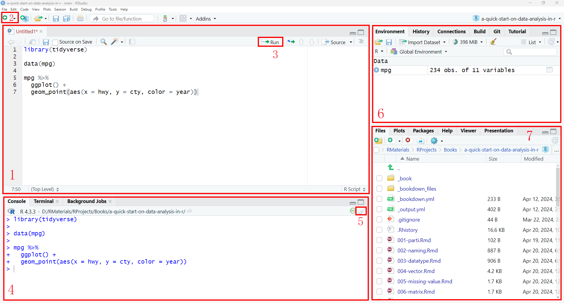Click the re-run previous code icon

[291, 42]
